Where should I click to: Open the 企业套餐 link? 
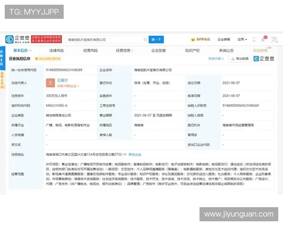click(x=224, y=39)
